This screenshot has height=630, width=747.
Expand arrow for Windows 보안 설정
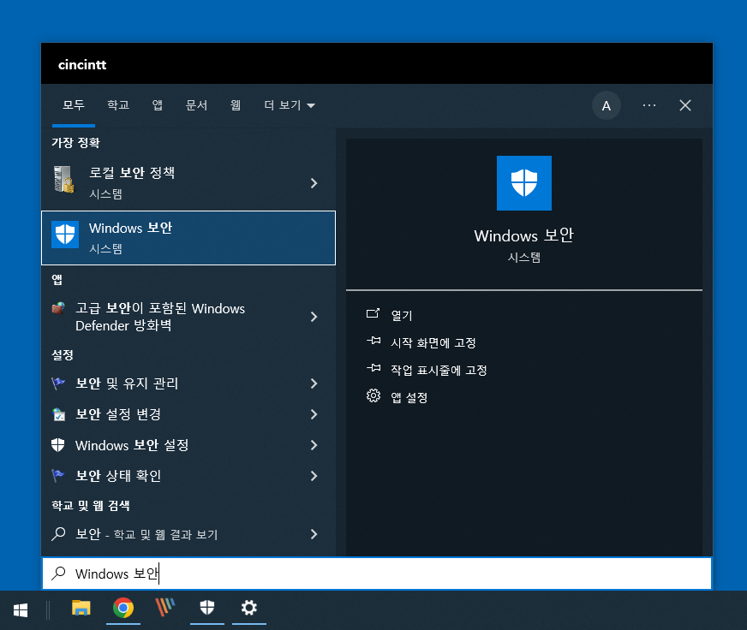(314, 445)
